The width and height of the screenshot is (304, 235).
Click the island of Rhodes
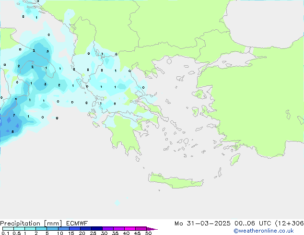tap(235, 159)
